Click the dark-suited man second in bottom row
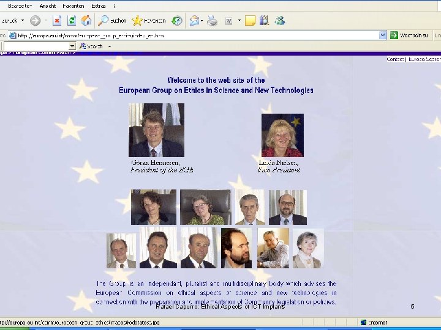The image size is (441, 330). pyautogui.click(x=159, y=248)
